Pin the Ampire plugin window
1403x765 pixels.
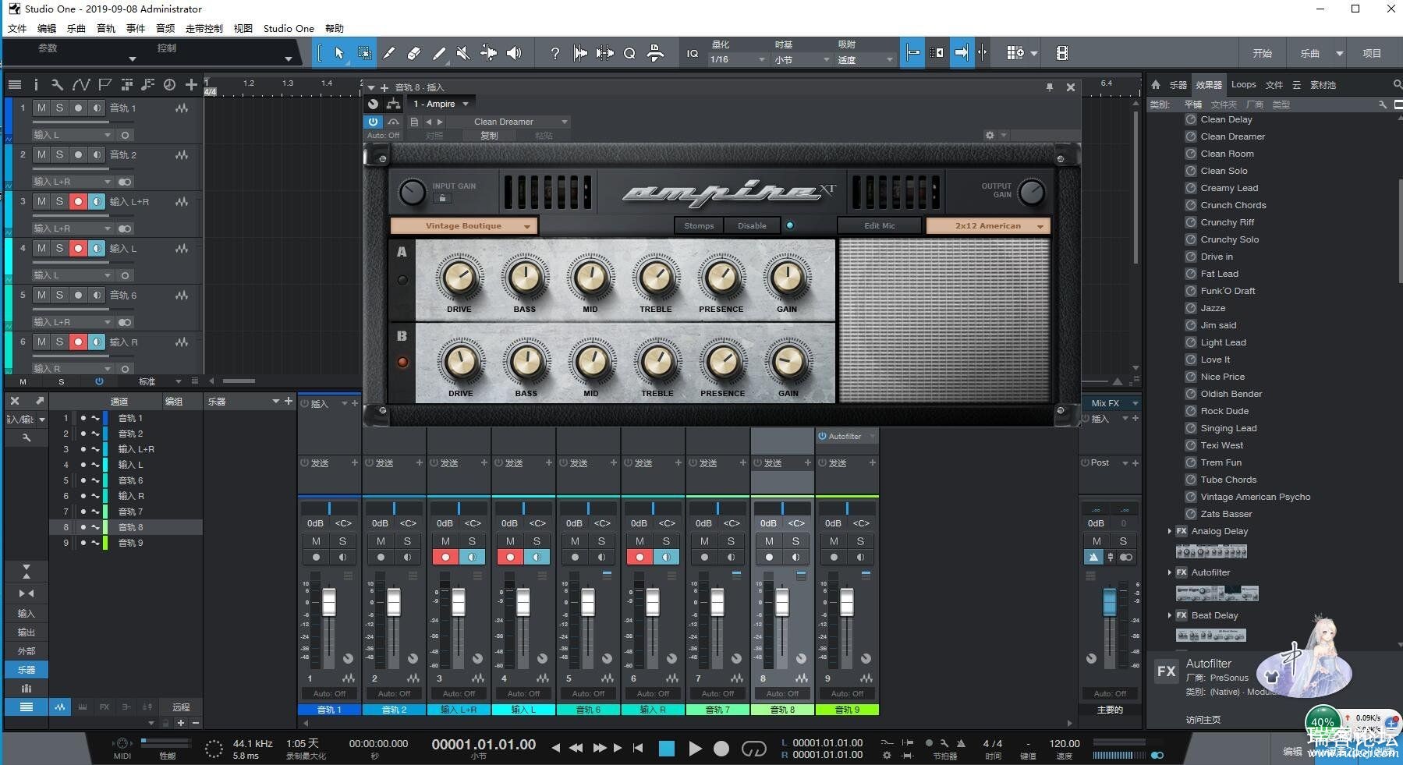point(1049,87)
